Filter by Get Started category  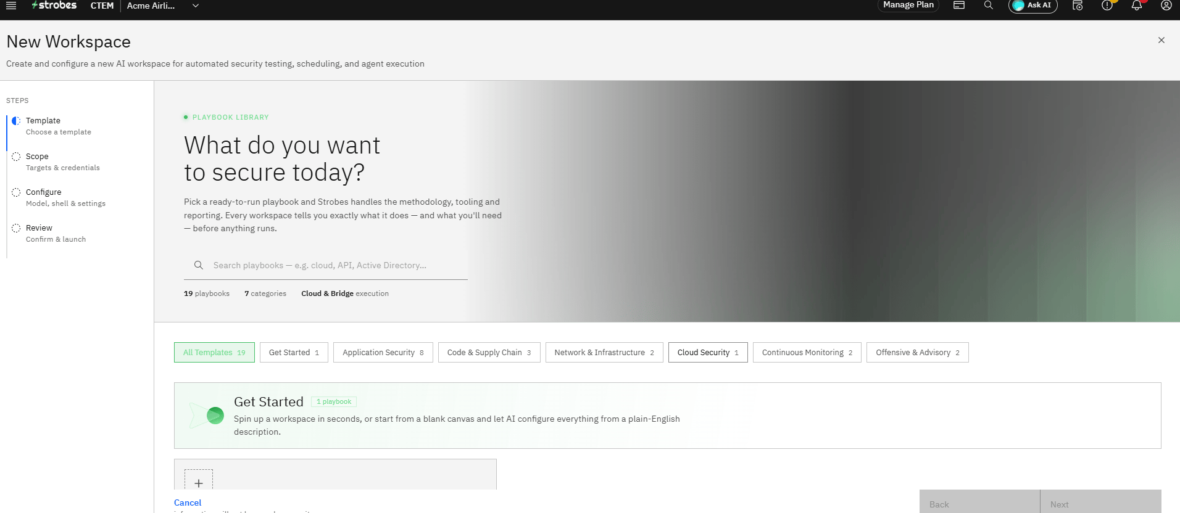294,353
